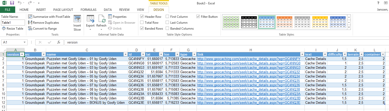Click Open in Browser
Viewport: 389px width, 111px height.
click(x=122, y=22)
